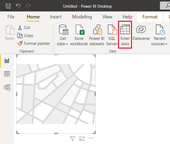Switch to Report view in sidebar
Screen dimensions: 170x144
tap(7, 61)
